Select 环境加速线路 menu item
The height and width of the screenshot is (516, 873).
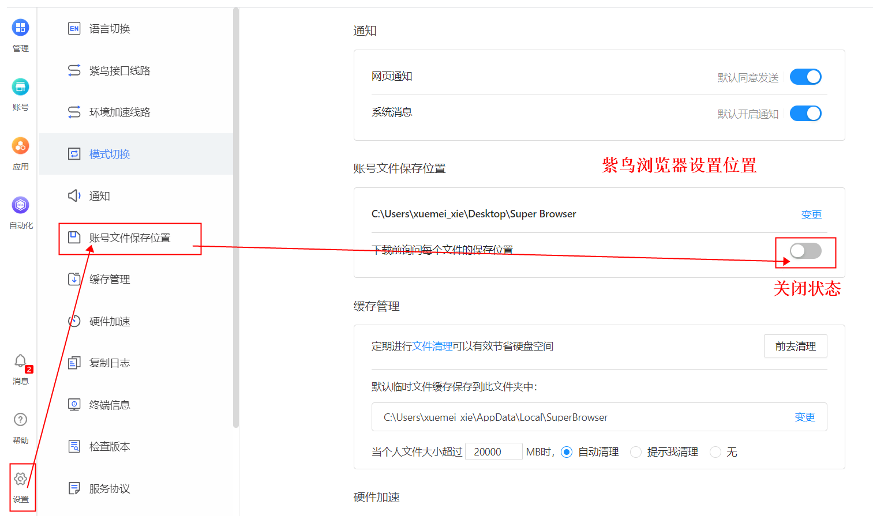click(137, 112)
